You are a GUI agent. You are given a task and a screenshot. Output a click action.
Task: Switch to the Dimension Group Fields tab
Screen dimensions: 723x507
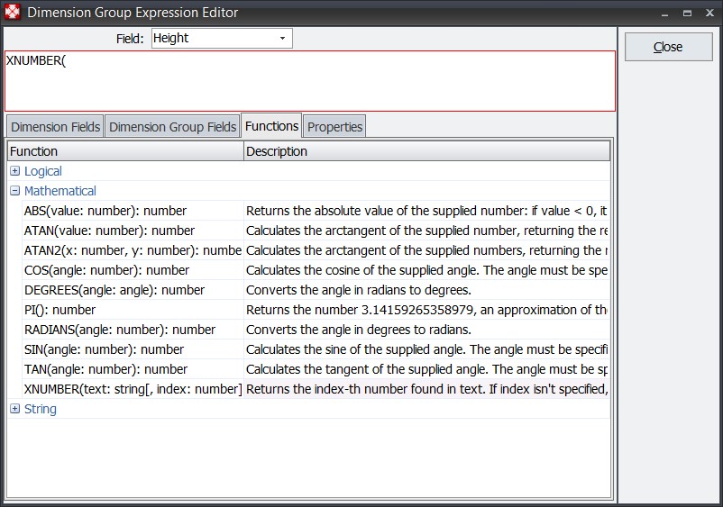[x=172, y=127]
